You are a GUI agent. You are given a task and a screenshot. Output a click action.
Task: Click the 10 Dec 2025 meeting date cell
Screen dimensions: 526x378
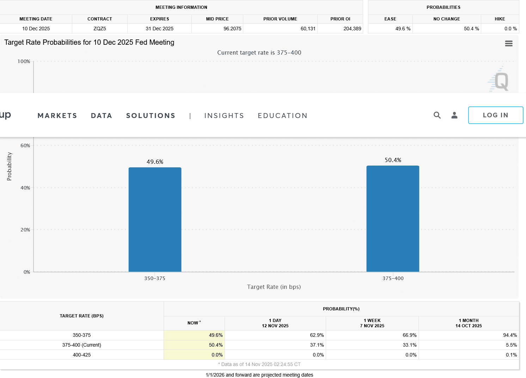(36, 28)
